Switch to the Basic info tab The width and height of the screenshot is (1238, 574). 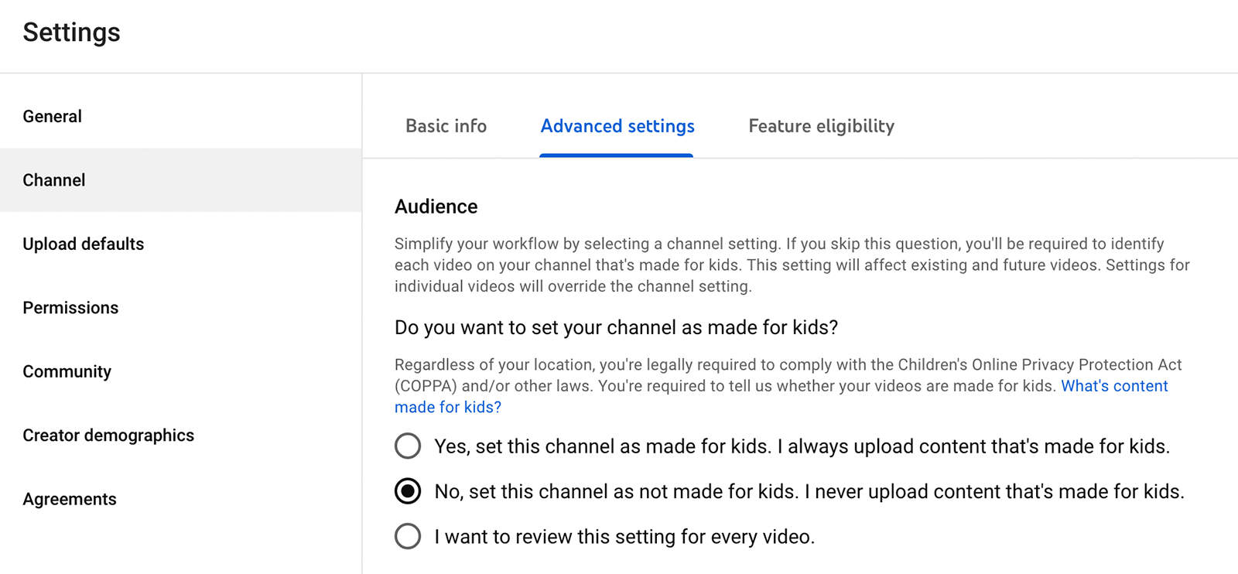[446, 126]
